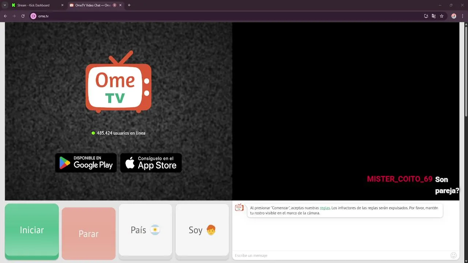Go back to previous page
Viewport: 468px width, 263px height.
coord(5,16)
